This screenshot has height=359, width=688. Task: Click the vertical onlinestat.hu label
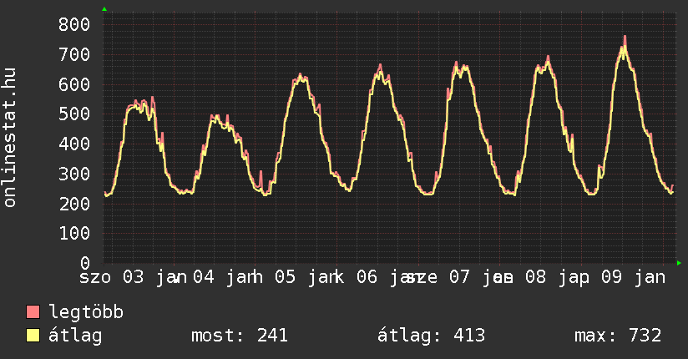pyautogui.click(x=10, y=139)
